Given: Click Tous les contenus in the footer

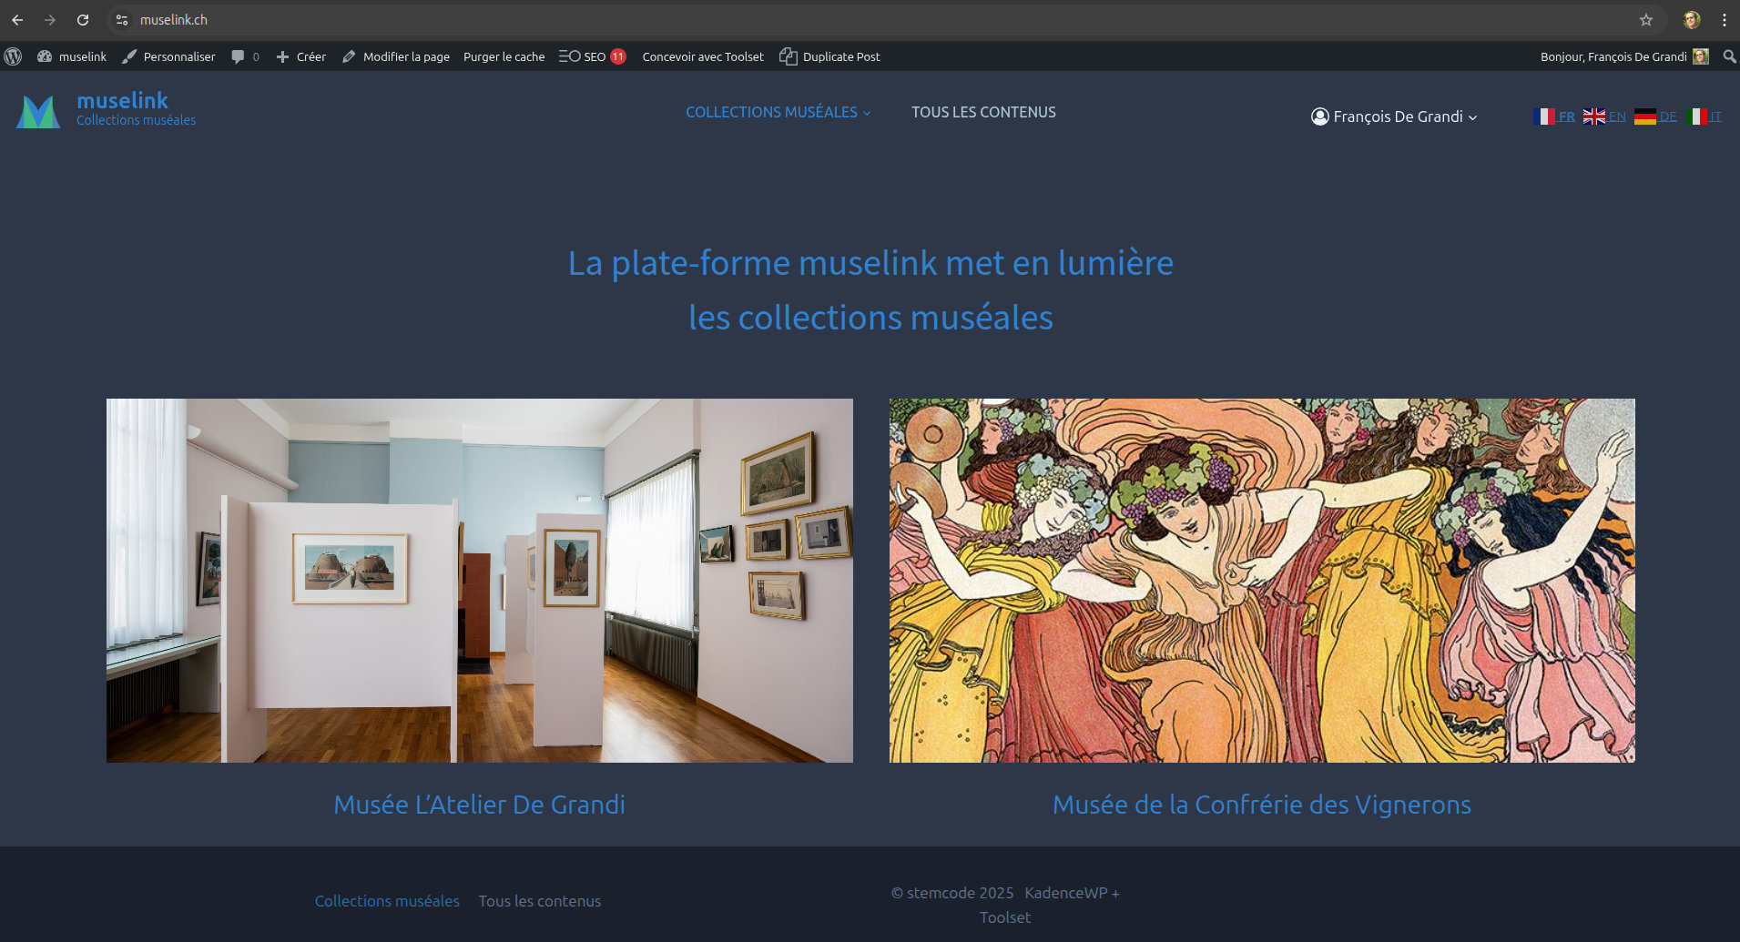Looking at the screenshot, I should 540,901.
